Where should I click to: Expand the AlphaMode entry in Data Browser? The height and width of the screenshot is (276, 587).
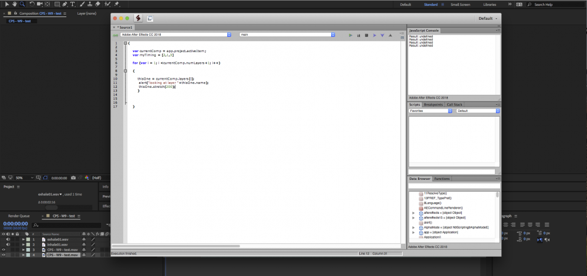(413, 227)
